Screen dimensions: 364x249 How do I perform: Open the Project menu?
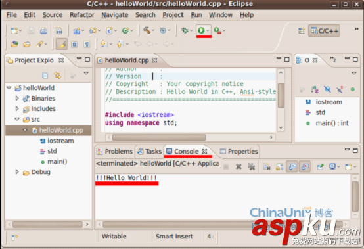pos(173,15)
